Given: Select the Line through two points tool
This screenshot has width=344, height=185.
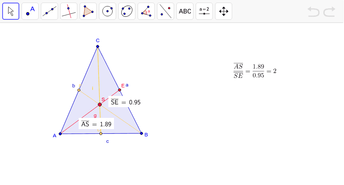Looking at the screenshot, I should tap(49, 11).
